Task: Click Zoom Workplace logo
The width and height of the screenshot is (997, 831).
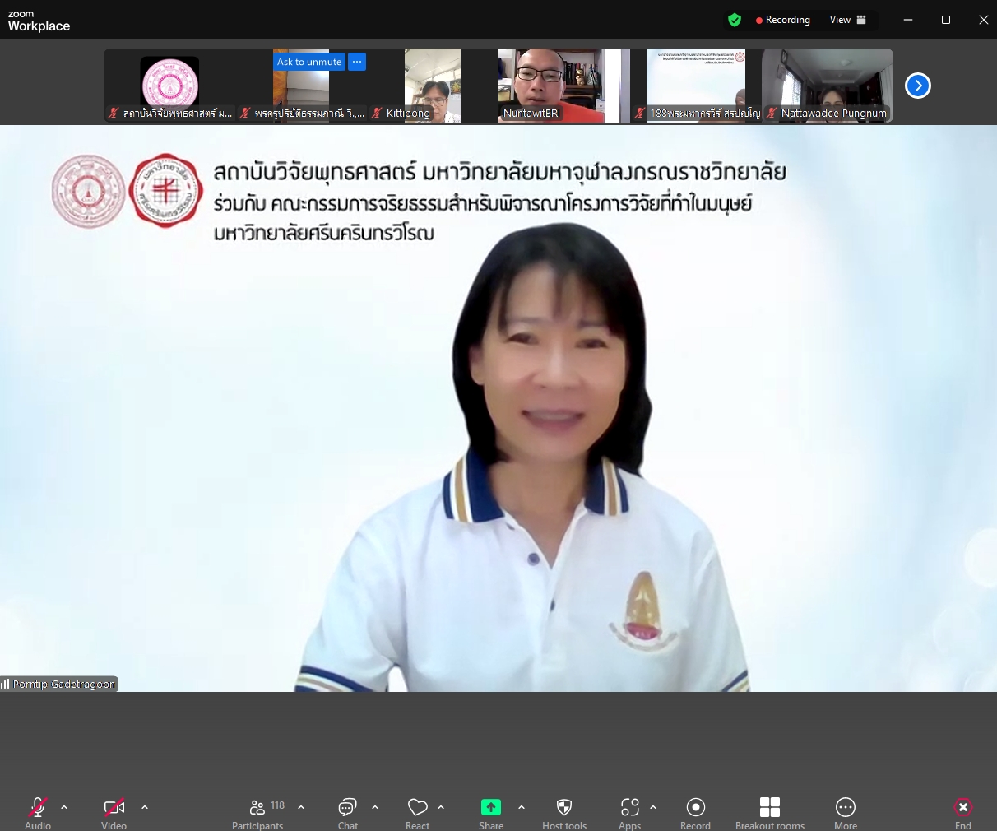Action: [39, 21]
